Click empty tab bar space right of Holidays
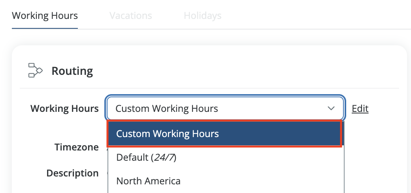Image resolution: width=411 pixels, height=193 pixels. click(316, 16)
